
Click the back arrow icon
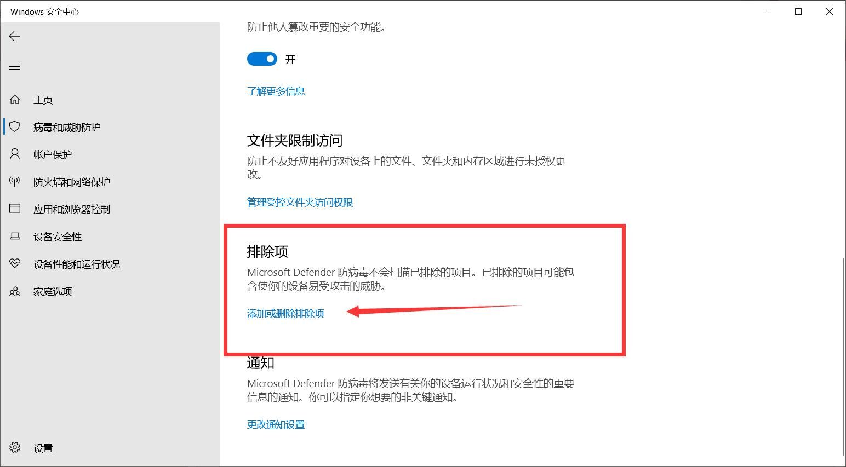pos(15,36)
